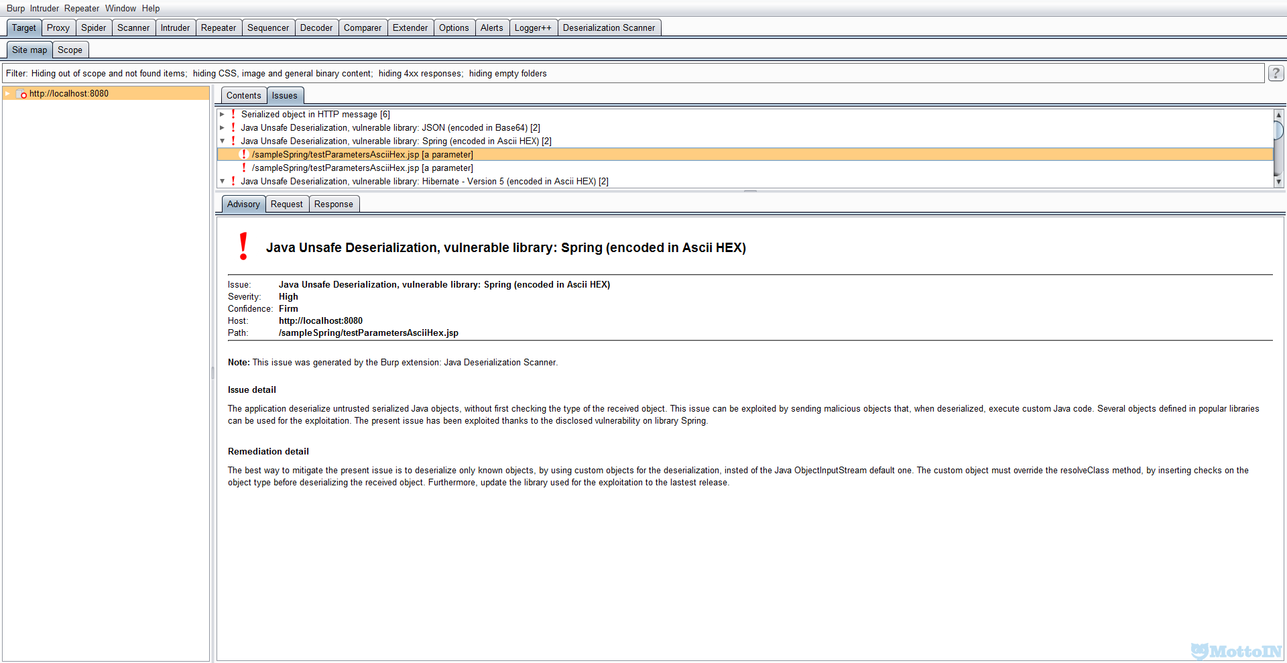Open the Advisory tab
1287x663 pixels.
tap(243, 204)
